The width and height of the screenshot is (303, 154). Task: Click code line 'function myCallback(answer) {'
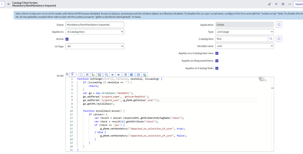click(x=104, y=111)
